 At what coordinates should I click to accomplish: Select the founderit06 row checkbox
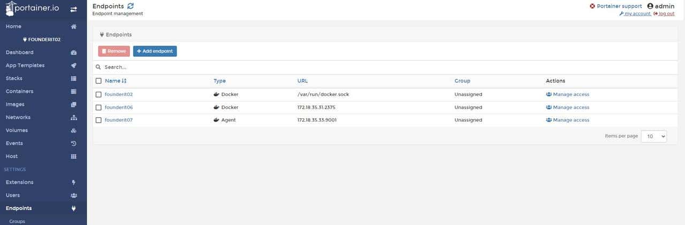pyautogui.click(x=98, y=107)
